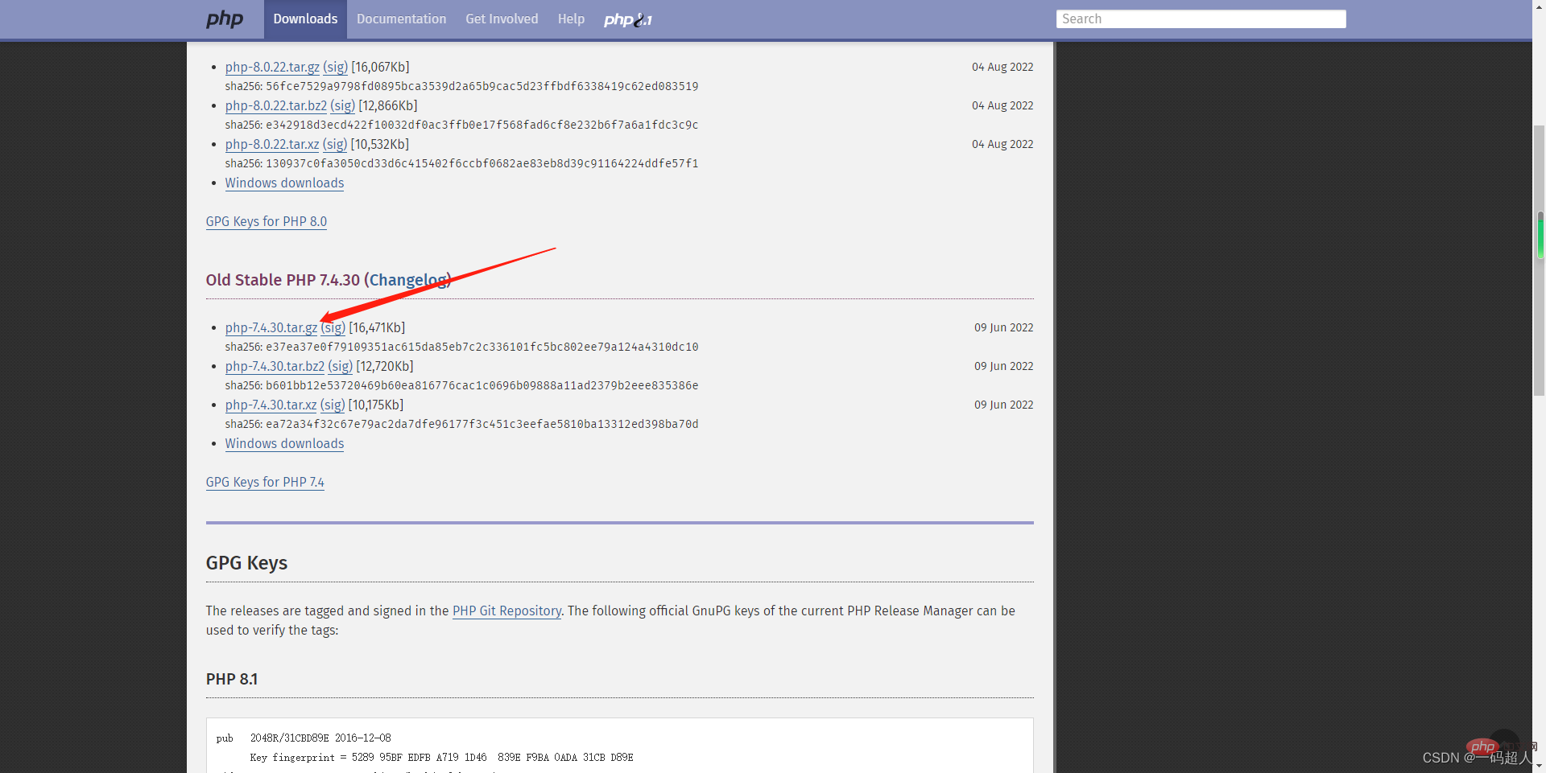Click the [16,471Kb] file size text
The image size is (1546, 773).
(377, 327)
